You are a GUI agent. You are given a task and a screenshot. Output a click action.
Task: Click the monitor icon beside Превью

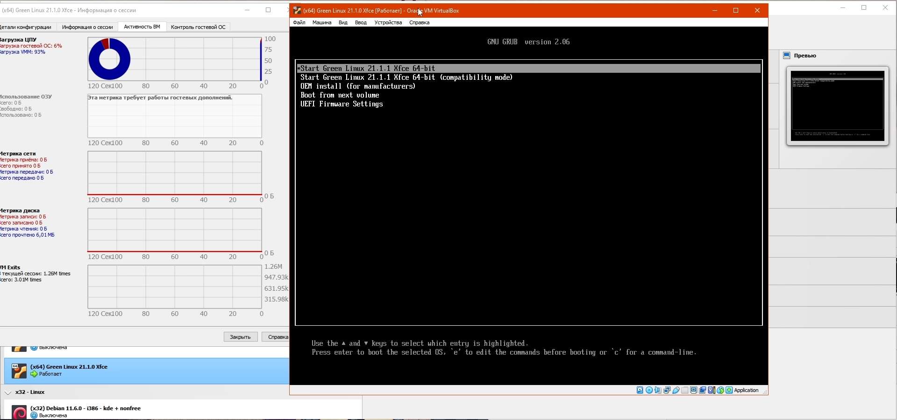click(787, 56)
